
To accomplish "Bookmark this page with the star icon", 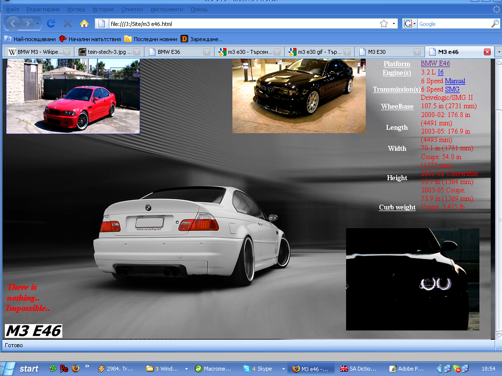I will point(383,23).
